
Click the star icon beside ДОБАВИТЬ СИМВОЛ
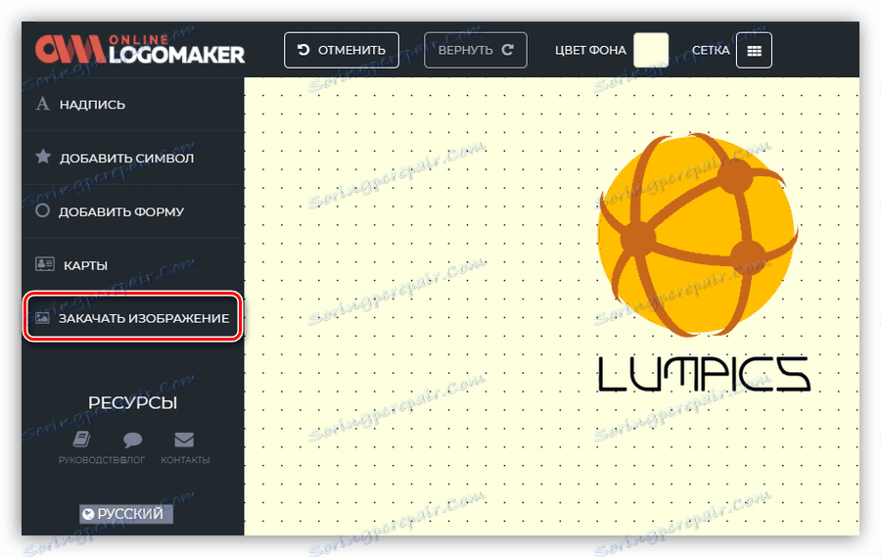click(x=43, y=157)
